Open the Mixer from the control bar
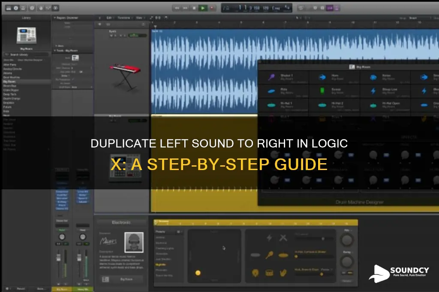439x292 pixels. 48,8
